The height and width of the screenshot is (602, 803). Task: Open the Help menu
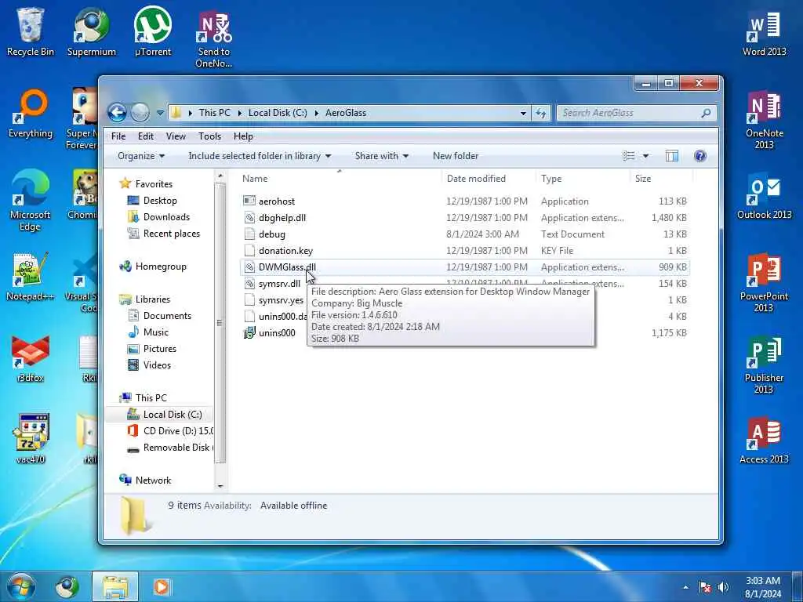tap(243, 136)
